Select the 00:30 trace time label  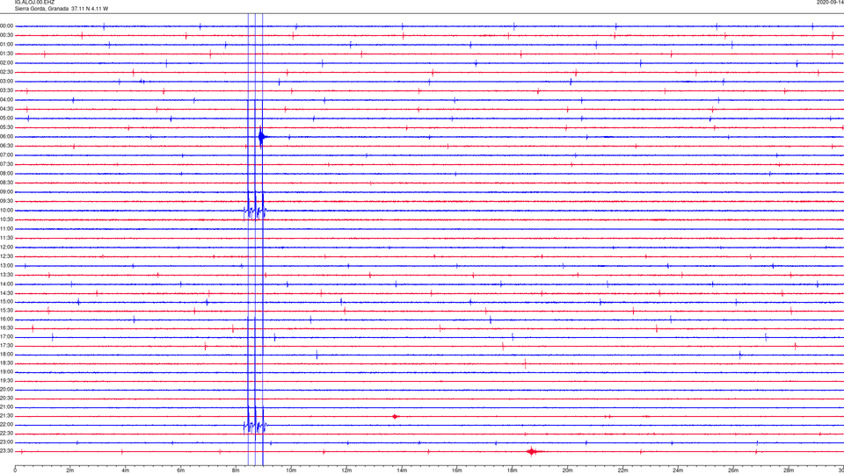tap(6, 35)
